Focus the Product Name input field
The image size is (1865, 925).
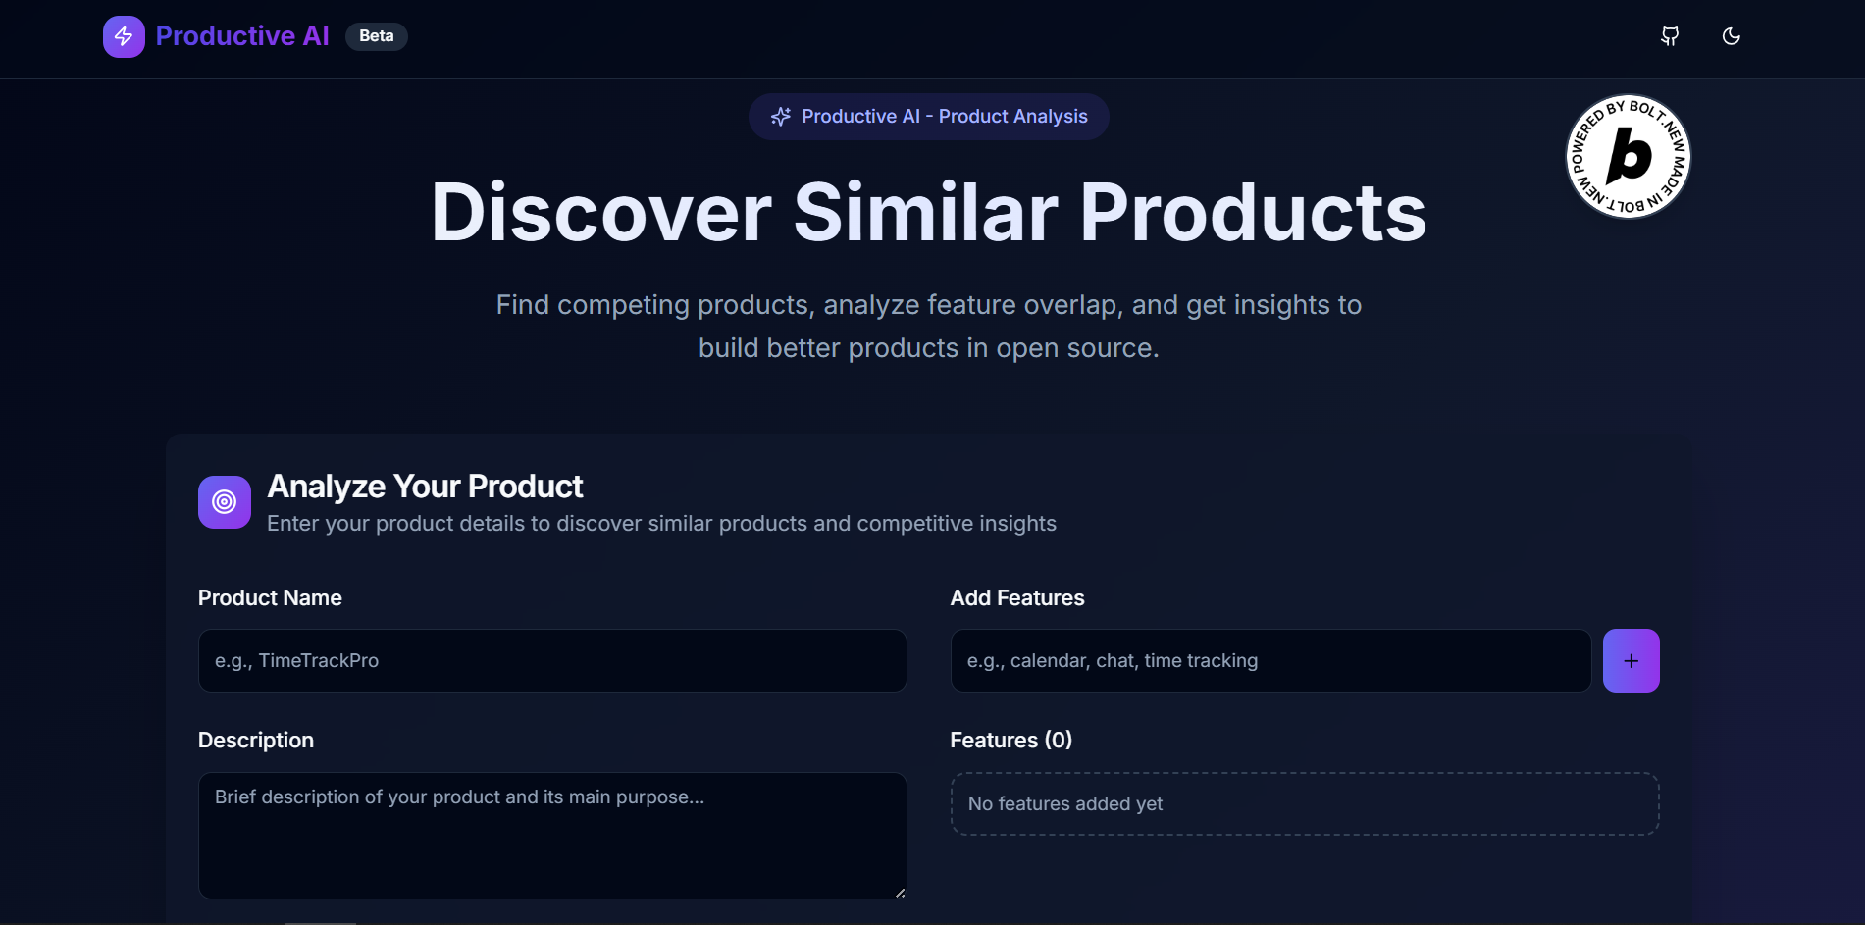click(x=552, y=661)
